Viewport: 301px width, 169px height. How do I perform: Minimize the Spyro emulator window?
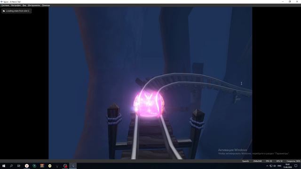pyautogui.click(x=283, y=2)
